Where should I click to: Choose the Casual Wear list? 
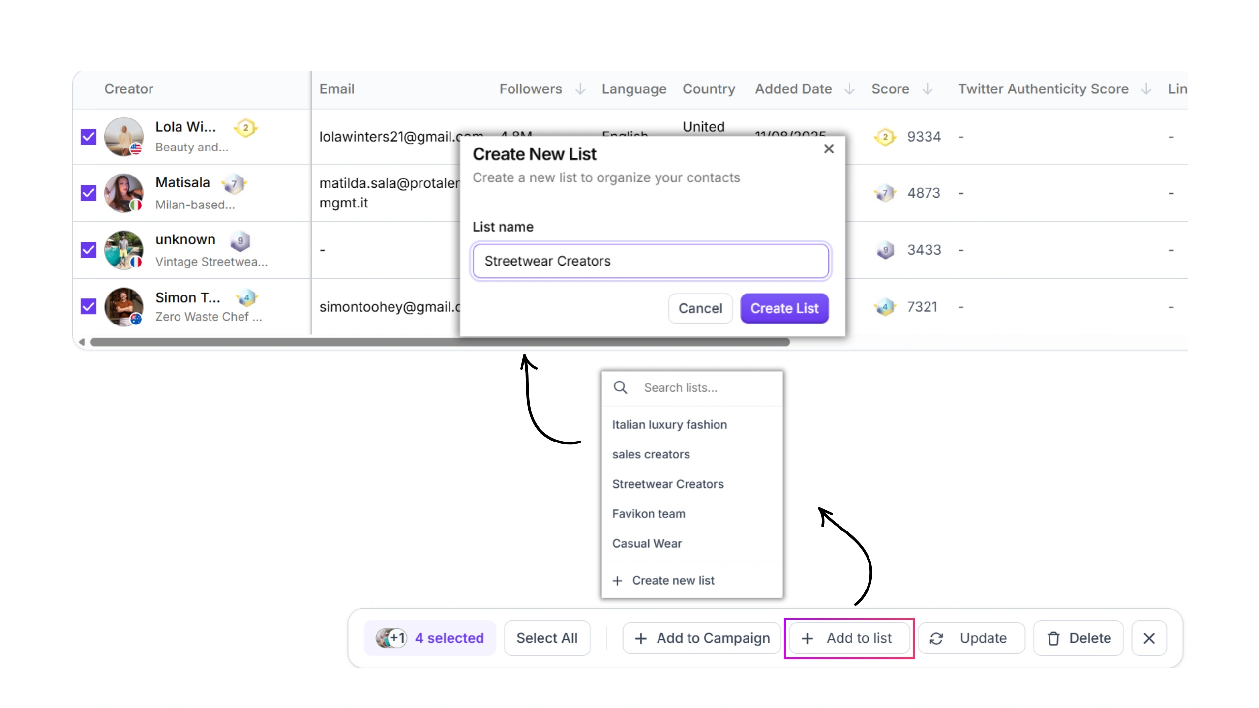click(x=647, y=543)
